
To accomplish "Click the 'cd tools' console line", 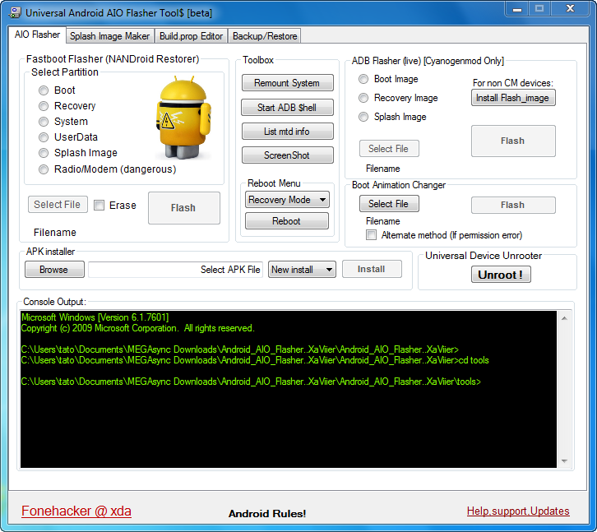I will pos(255,360).
